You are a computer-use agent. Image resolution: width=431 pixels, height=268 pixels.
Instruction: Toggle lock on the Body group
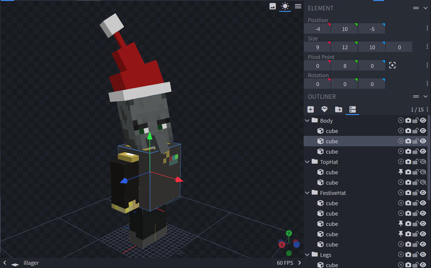[x=416, y=121]
